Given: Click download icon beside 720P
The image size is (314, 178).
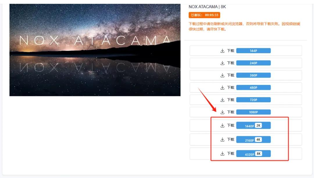Looking at the screenshot, I should (222, 100).
